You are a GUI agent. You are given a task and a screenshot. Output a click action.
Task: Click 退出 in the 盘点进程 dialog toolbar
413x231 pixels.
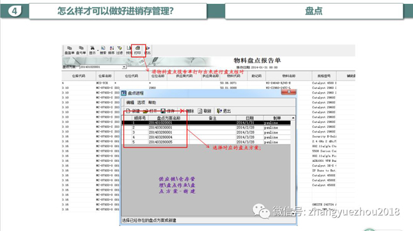(224, 111)
